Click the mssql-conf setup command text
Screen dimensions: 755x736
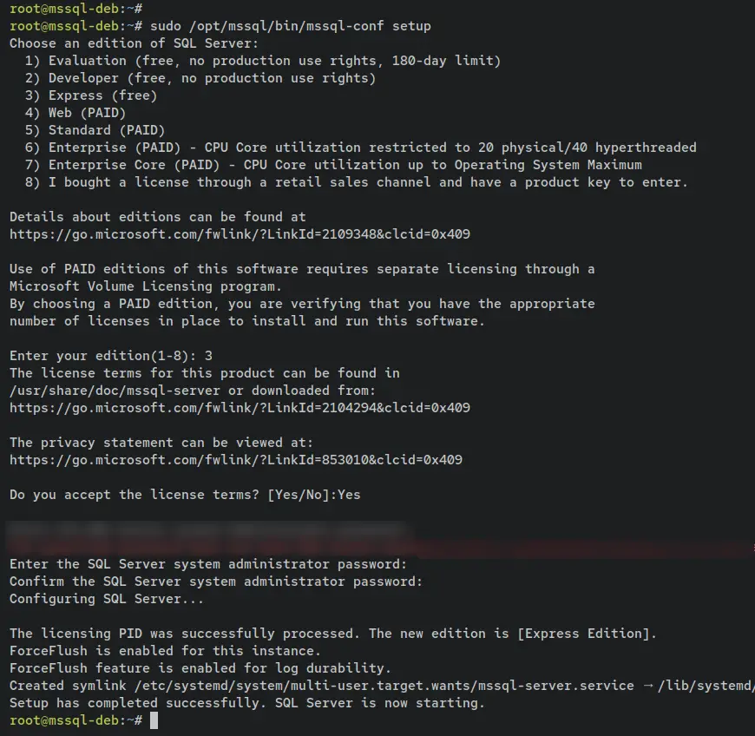(x=291, y=26)
